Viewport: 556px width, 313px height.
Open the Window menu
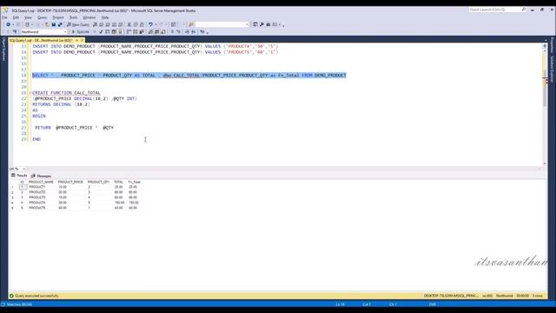coord(89,17)
